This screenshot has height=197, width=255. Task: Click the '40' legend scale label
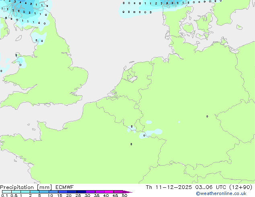tap(106, 195)
